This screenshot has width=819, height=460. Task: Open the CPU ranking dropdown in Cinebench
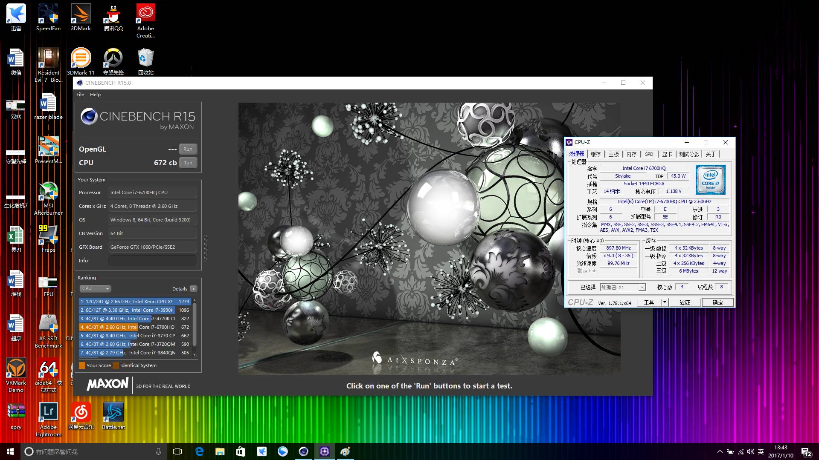point(95,288)
